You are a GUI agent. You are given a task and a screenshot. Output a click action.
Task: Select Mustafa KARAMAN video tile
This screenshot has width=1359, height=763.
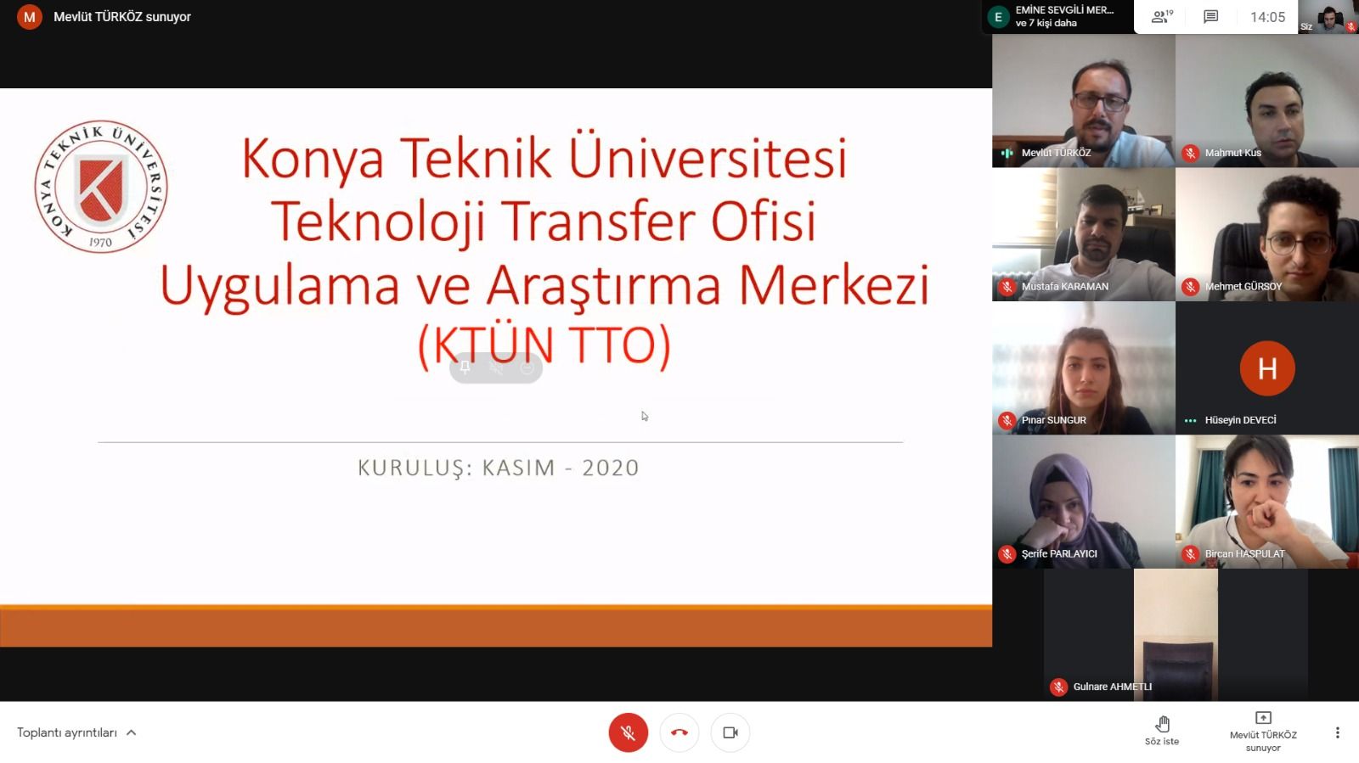point(1084,234)
